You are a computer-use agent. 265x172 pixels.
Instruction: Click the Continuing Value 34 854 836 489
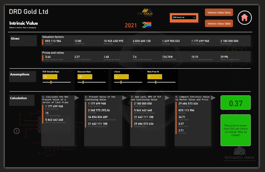(x=98, y=117)
